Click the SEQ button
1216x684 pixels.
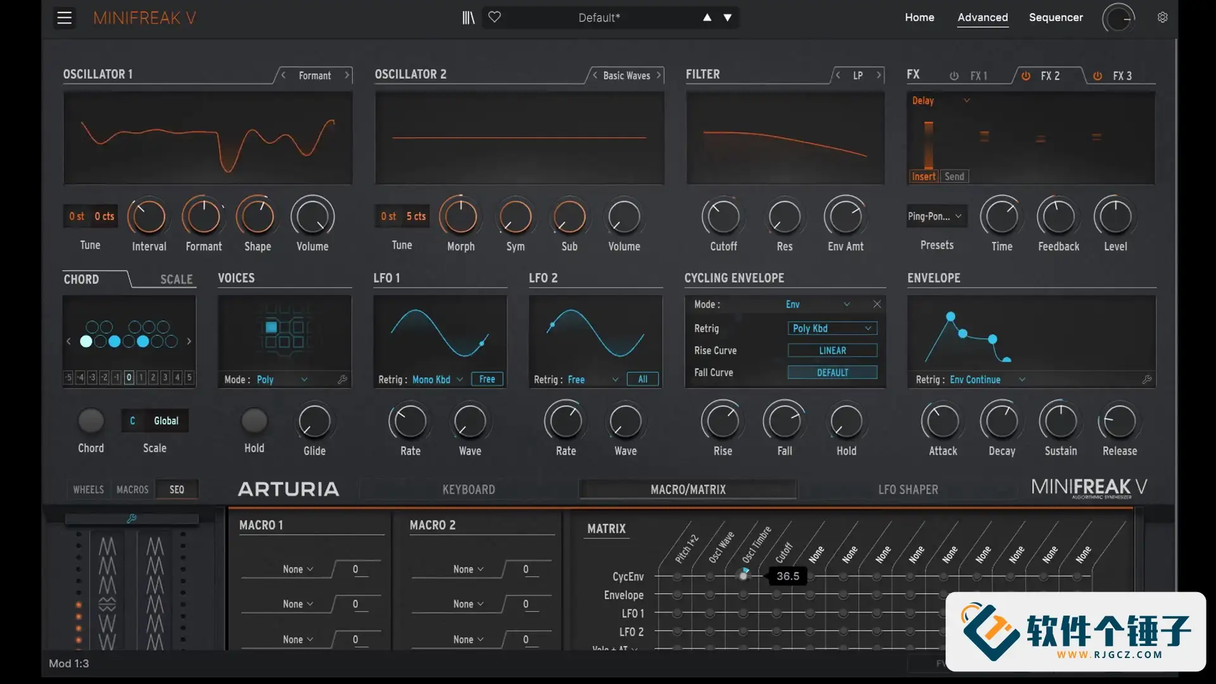[177, 490]
